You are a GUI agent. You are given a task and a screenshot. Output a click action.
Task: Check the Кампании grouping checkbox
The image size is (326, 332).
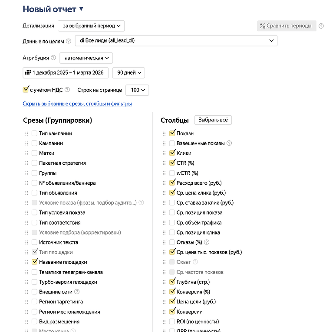pyautogui.click(x=34, y=143)
